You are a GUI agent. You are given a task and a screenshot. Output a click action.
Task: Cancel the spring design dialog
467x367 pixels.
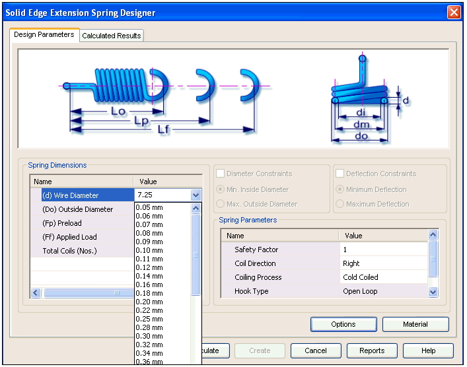click(316, 350)
